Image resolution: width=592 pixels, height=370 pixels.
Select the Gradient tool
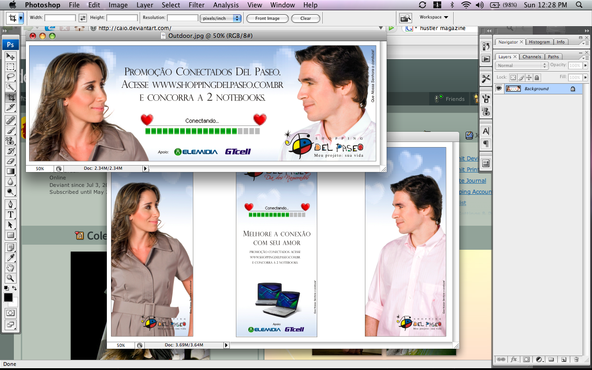pos(10,171)
